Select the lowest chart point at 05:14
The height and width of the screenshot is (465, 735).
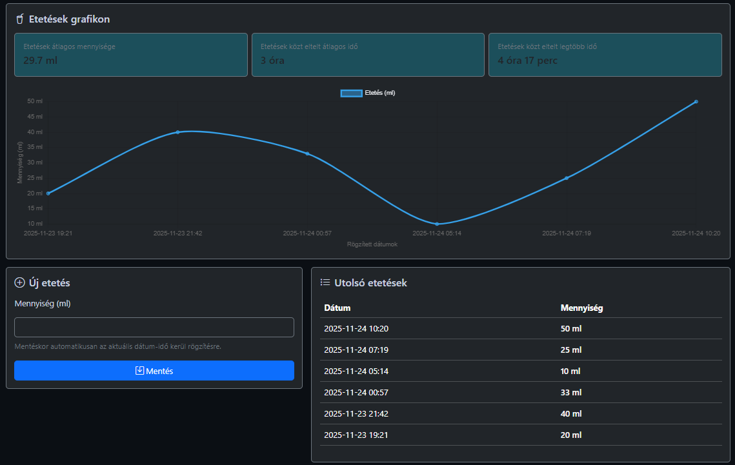[x=437, y=224]
